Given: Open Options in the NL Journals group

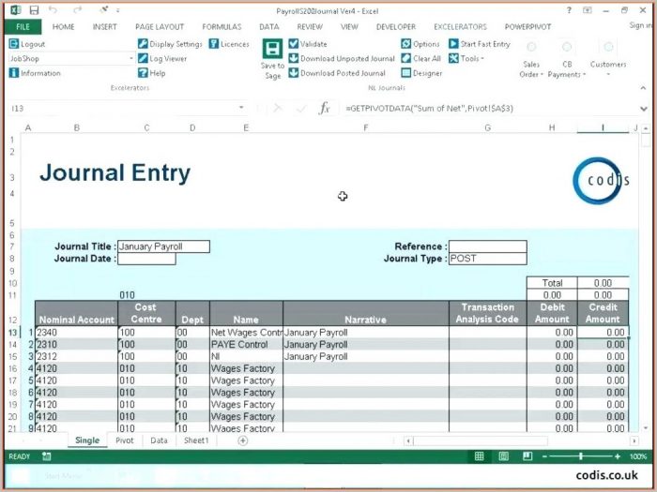Looking at the screenshot, I should tap(420, 44).
